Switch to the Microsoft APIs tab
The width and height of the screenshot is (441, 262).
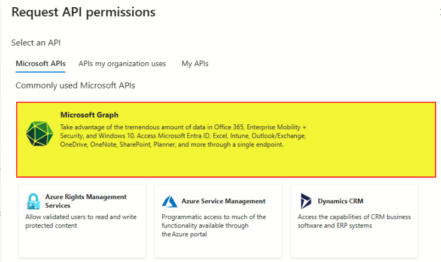tap(41, 63)
